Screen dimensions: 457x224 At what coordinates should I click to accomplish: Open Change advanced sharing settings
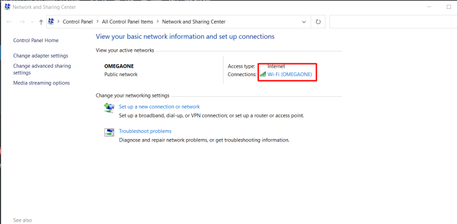pos(42,70)
